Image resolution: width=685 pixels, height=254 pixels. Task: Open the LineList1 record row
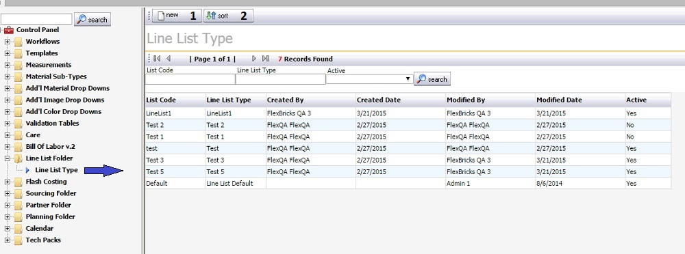(408, 113)
